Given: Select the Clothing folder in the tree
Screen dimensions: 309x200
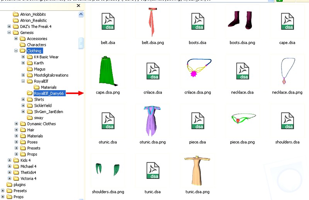Looking at the screenshot, I should pos(31,51).
